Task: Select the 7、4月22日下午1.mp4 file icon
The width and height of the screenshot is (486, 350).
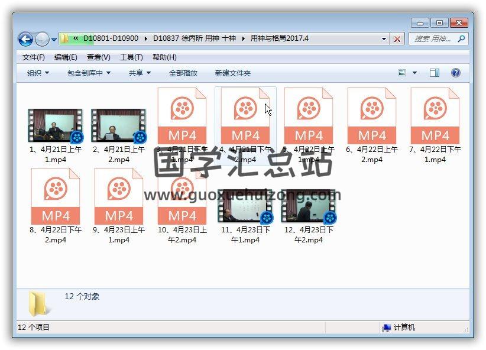Action: pos(435,116)
